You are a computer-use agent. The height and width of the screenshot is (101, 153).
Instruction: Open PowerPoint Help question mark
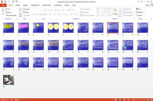pos(138,2)
